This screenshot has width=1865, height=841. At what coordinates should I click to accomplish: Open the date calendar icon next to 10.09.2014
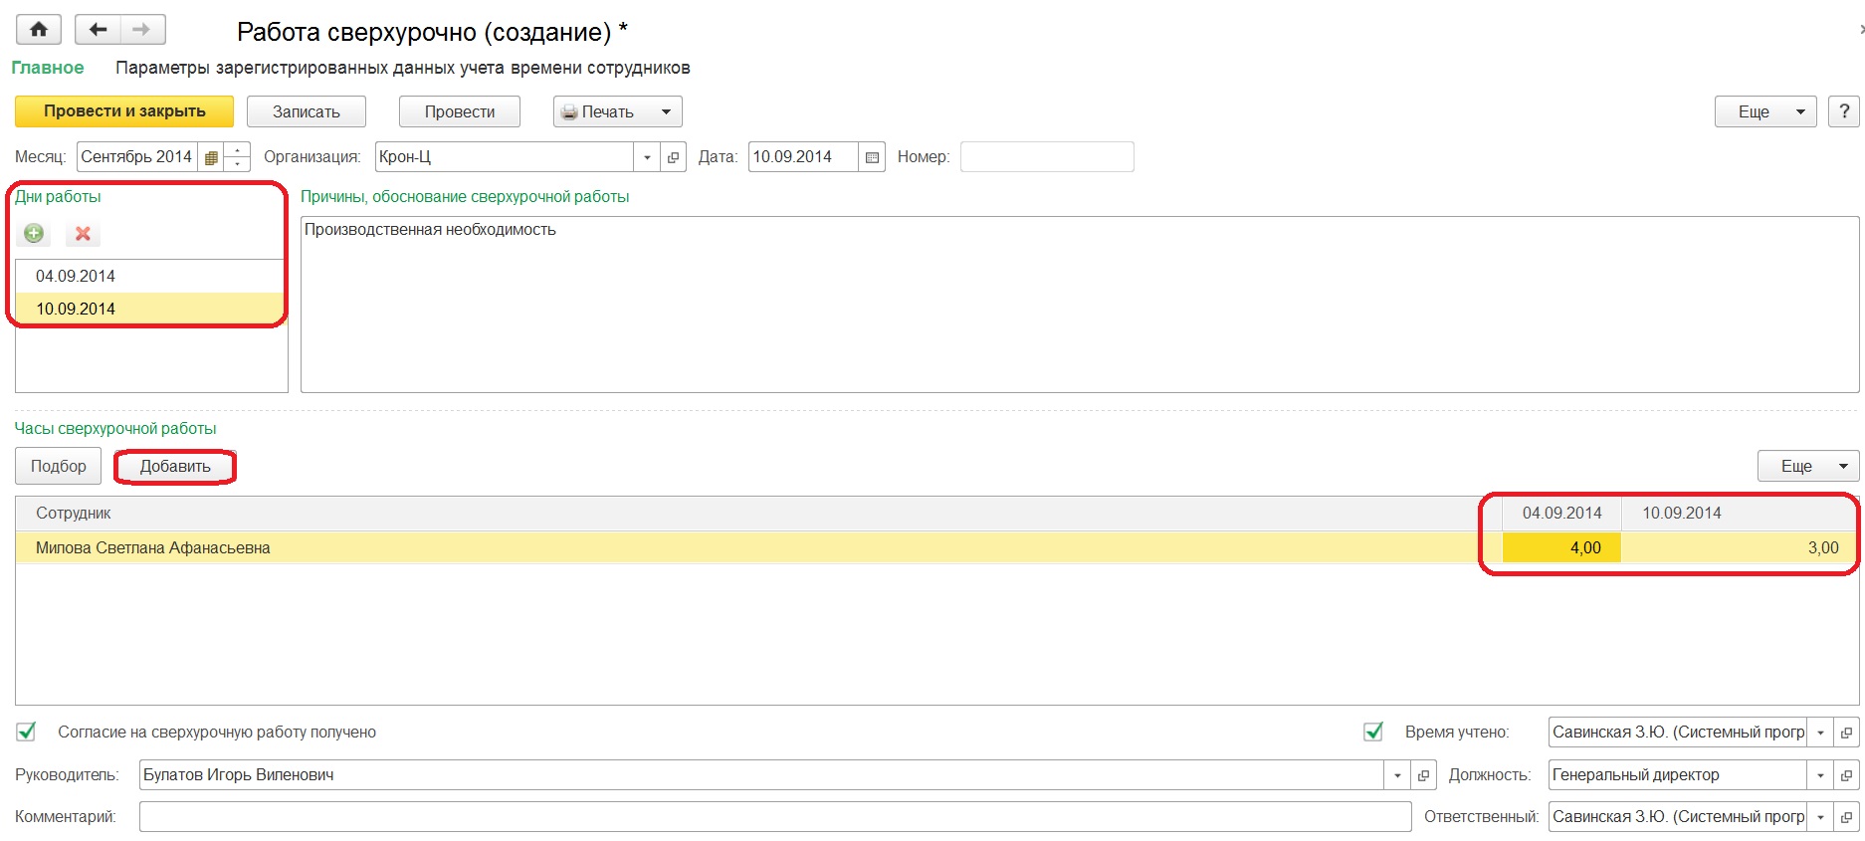coord(872,157)
